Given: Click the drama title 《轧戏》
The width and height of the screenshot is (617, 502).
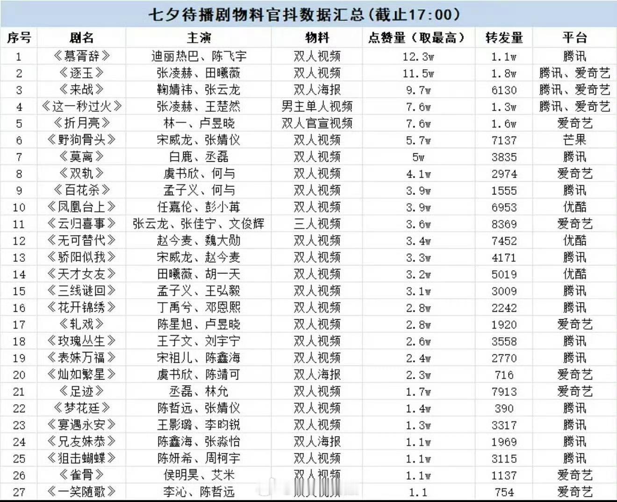Looking at the screenshot, I should 82,324.
